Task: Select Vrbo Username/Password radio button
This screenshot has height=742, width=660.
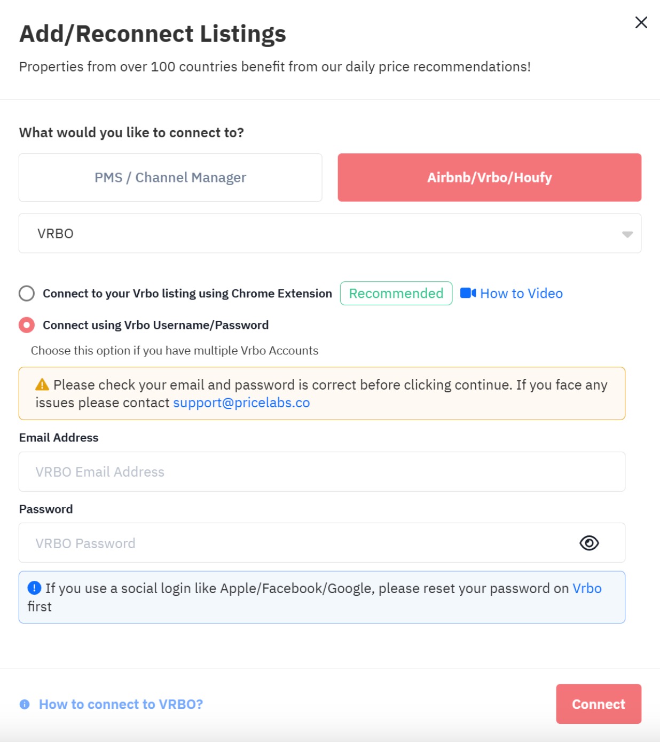Action: click(27, 325)
